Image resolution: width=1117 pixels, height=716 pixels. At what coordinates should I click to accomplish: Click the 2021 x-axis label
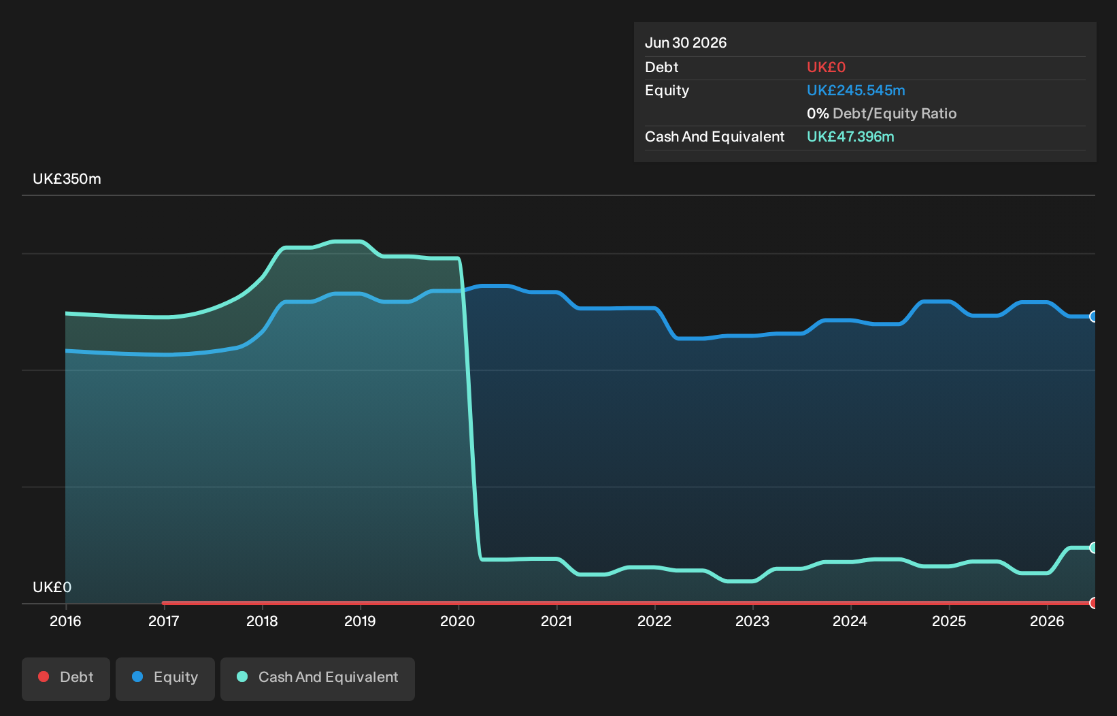tap(556, 621)
